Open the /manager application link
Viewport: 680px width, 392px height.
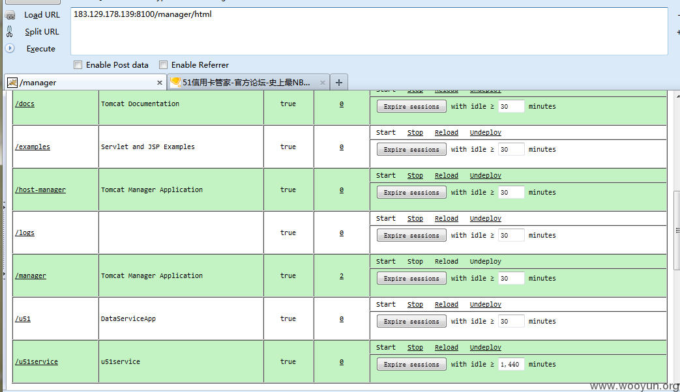(x=31, y=275)
